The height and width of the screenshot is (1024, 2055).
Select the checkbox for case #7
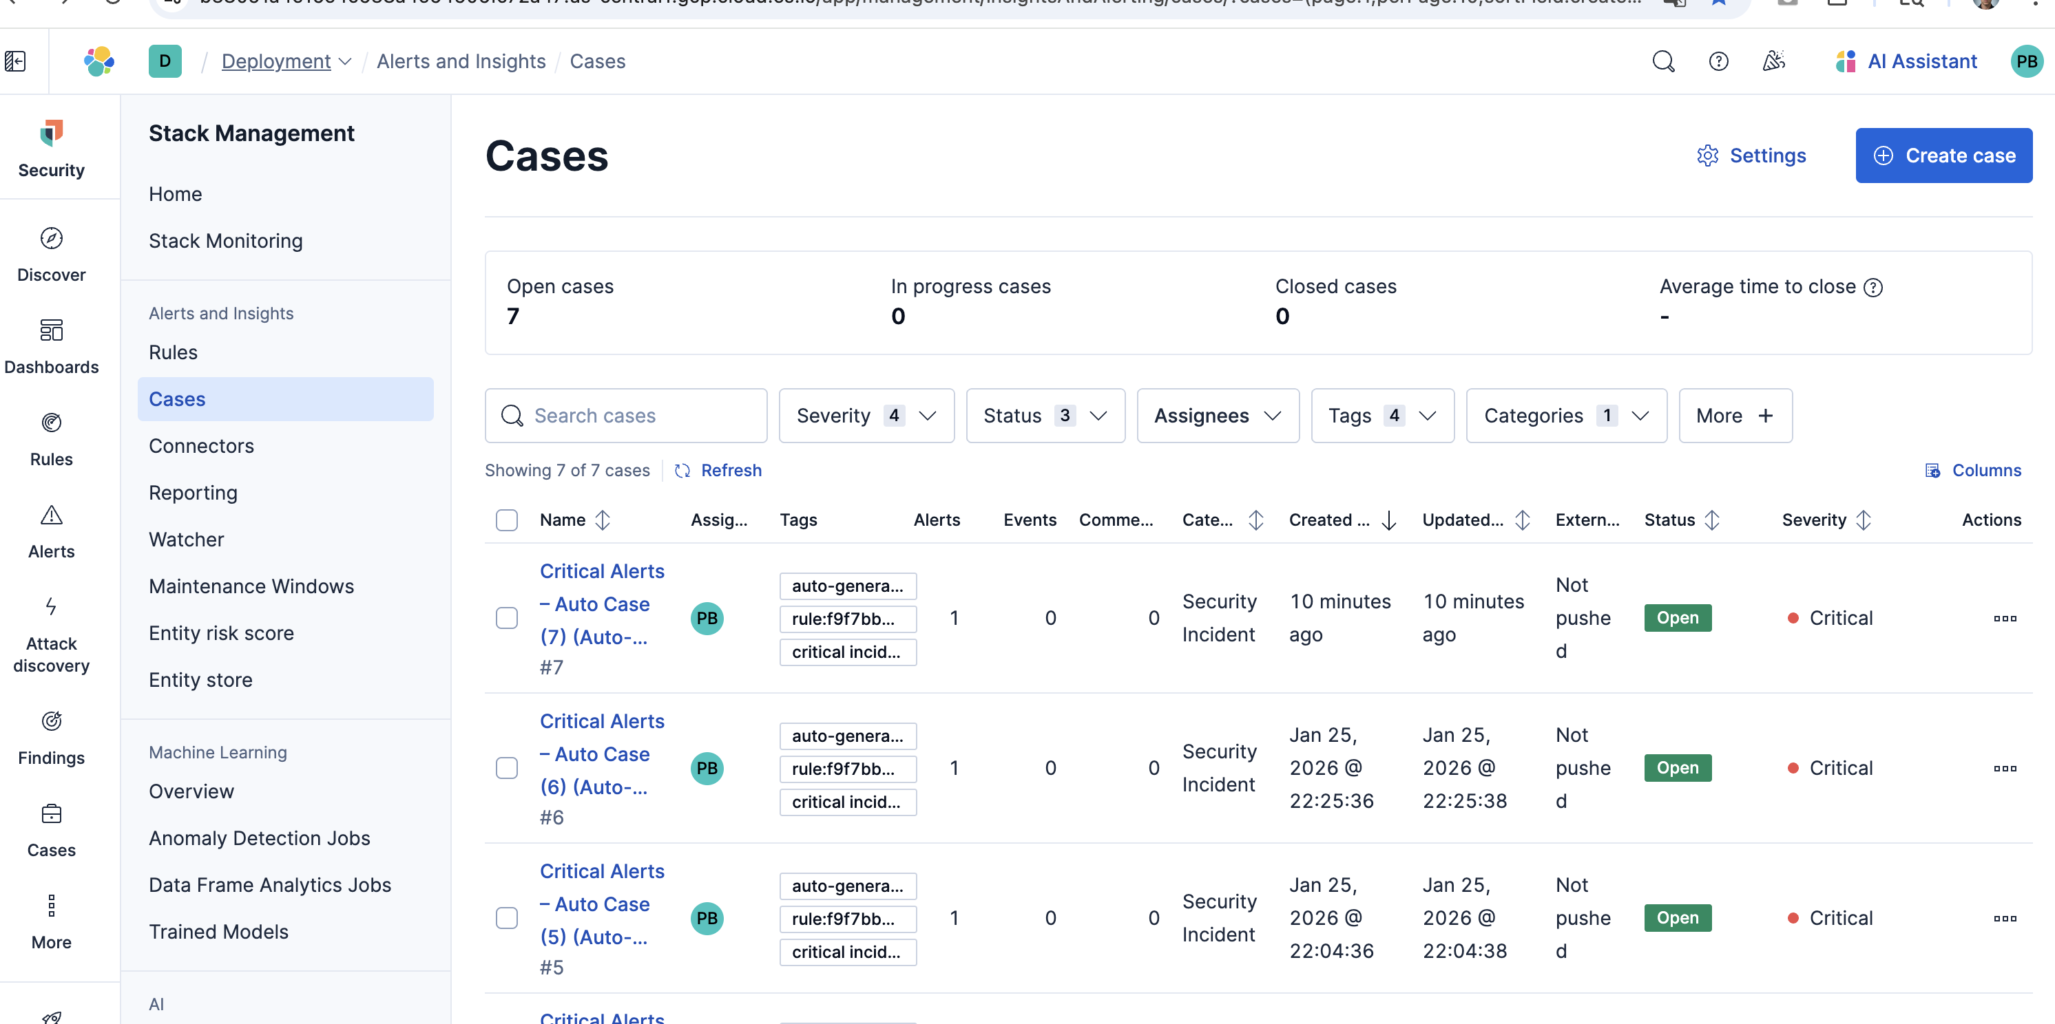point(507,617)
